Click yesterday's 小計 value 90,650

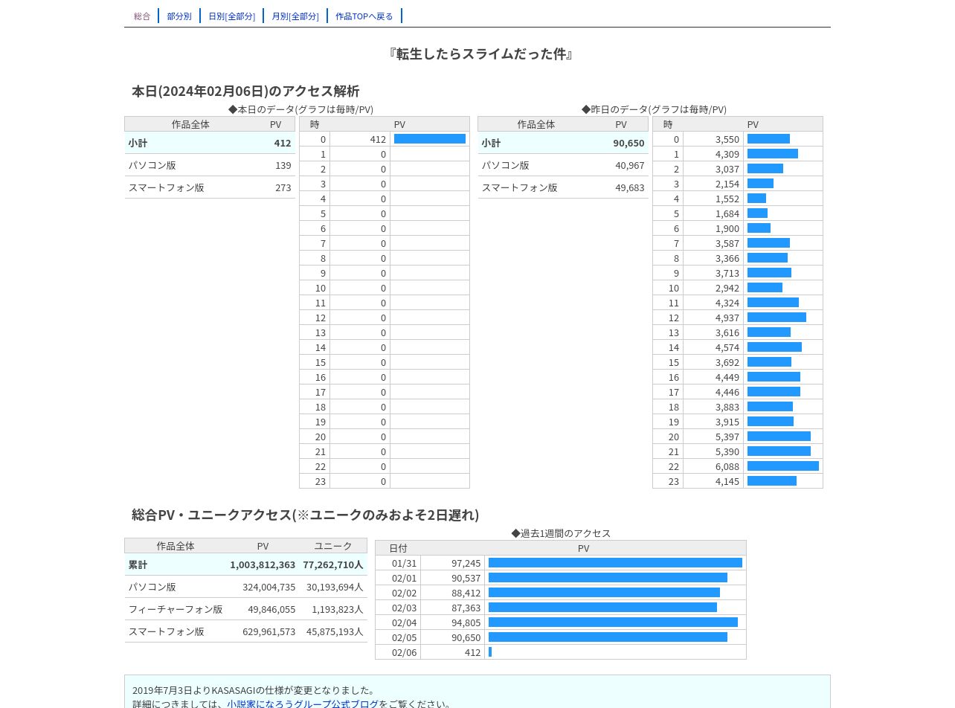click(x=628, y=143)
